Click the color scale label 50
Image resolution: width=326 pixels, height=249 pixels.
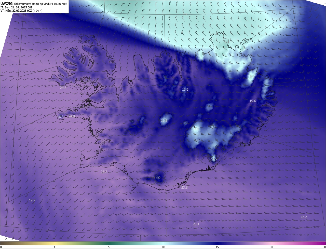tap(324, 247)
